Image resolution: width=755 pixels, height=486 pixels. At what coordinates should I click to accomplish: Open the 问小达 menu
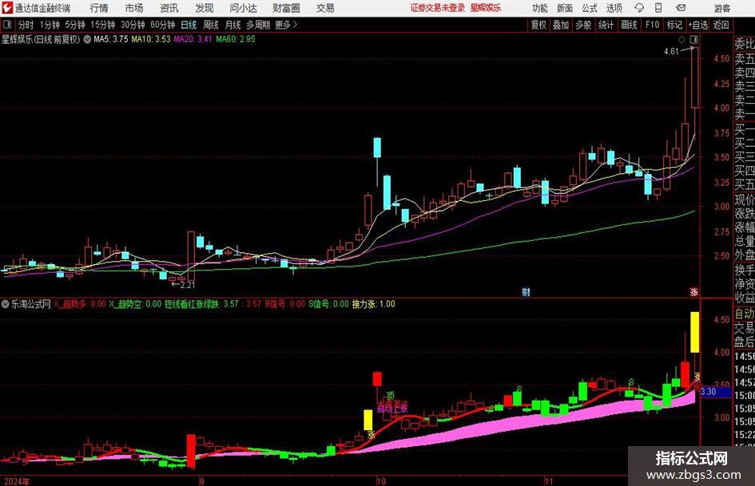[x=243, y=8]
